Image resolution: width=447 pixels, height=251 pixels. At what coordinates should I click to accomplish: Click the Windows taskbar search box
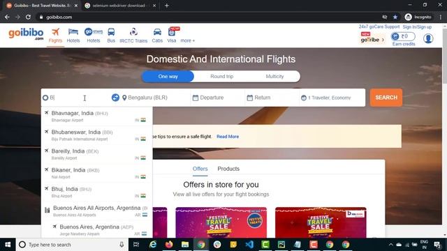pyautogui.click(x=71, y=245)
